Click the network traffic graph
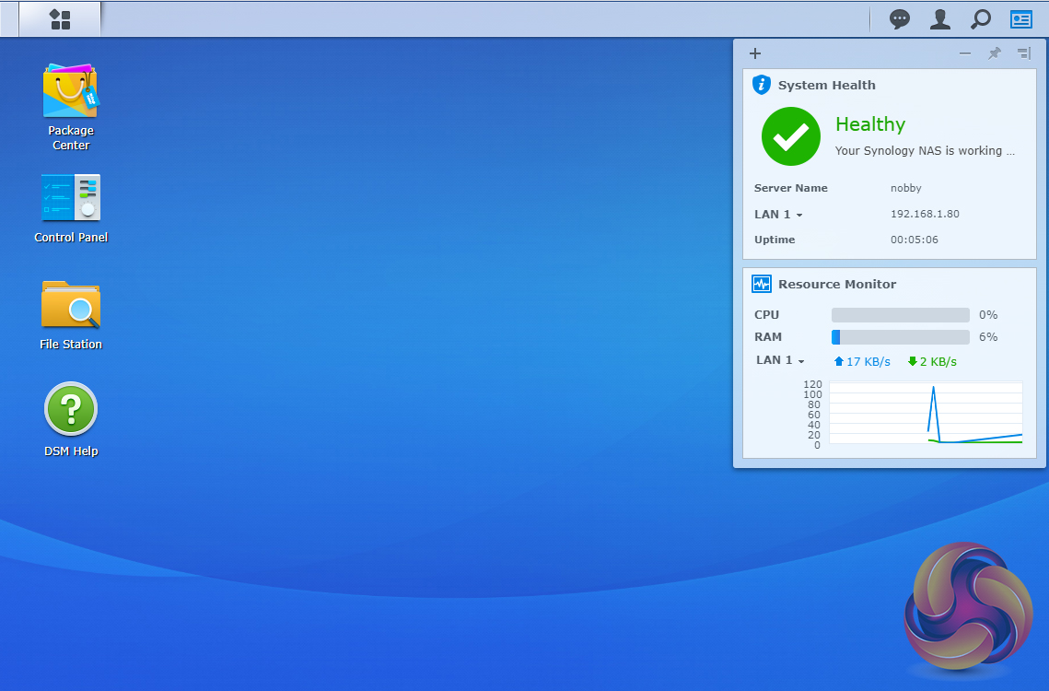 click(926, 413)
